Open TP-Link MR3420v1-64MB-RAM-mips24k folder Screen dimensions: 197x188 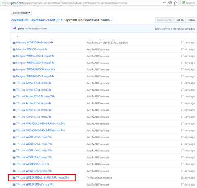[x=41, y=123]
